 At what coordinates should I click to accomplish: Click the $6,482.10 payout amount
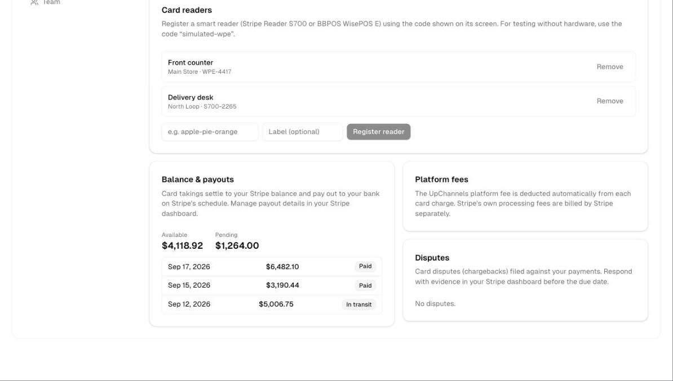(x=282, y=267)
